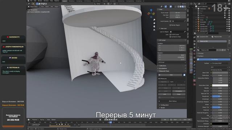Image resolution: width=232 pixels, height=130 pixels.
Task: Select wireframe viewport shading icon
Action: click(x=178, y=6)
